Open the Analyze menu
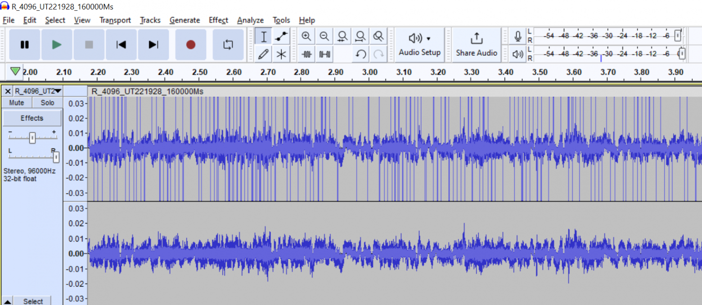This screenshot has width=702, height=305. pyautogui.click(x=250, y=20)
